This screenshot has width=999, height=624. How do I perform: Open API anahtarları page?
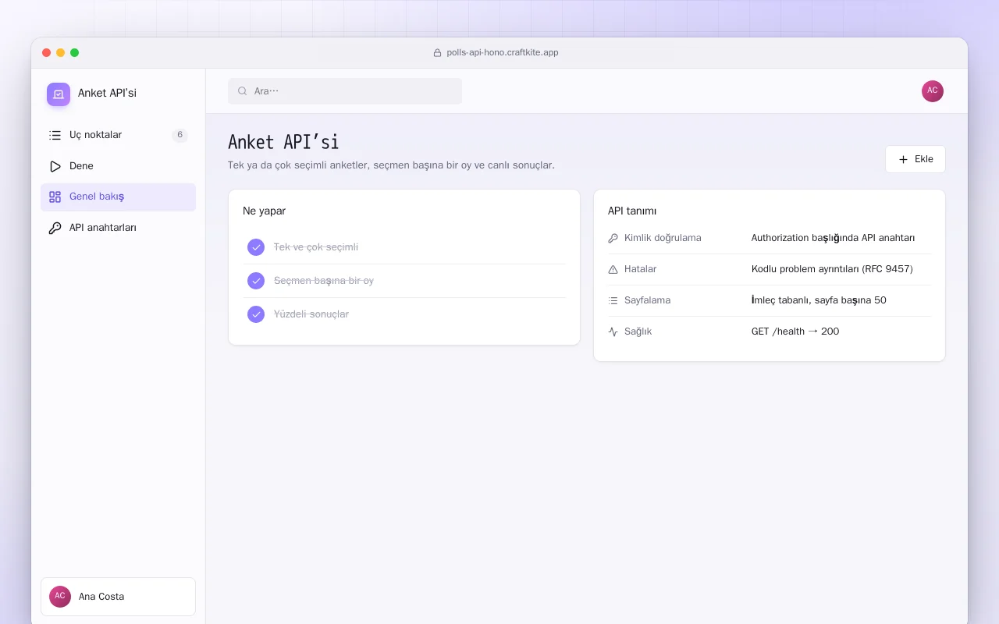pos(118,228)
